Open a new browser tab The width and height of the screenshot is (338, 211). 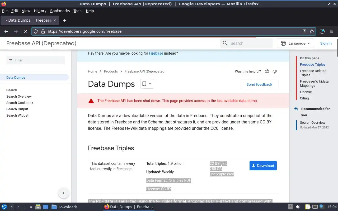[x=64, y=20]
